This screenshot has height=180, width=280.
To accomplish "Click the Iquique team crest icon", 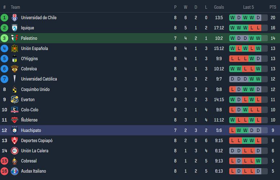I will click(x=14, y=28).
